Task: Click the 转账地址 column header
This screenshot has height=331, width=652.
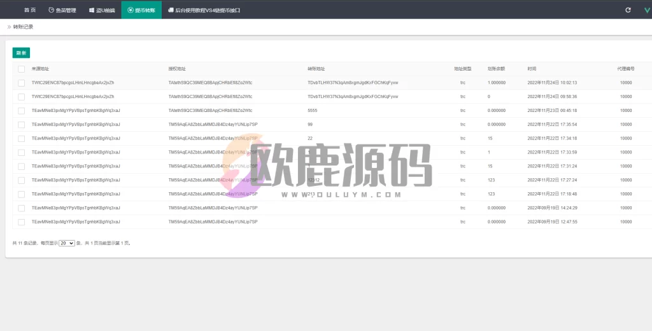Action: click(316, 69)
